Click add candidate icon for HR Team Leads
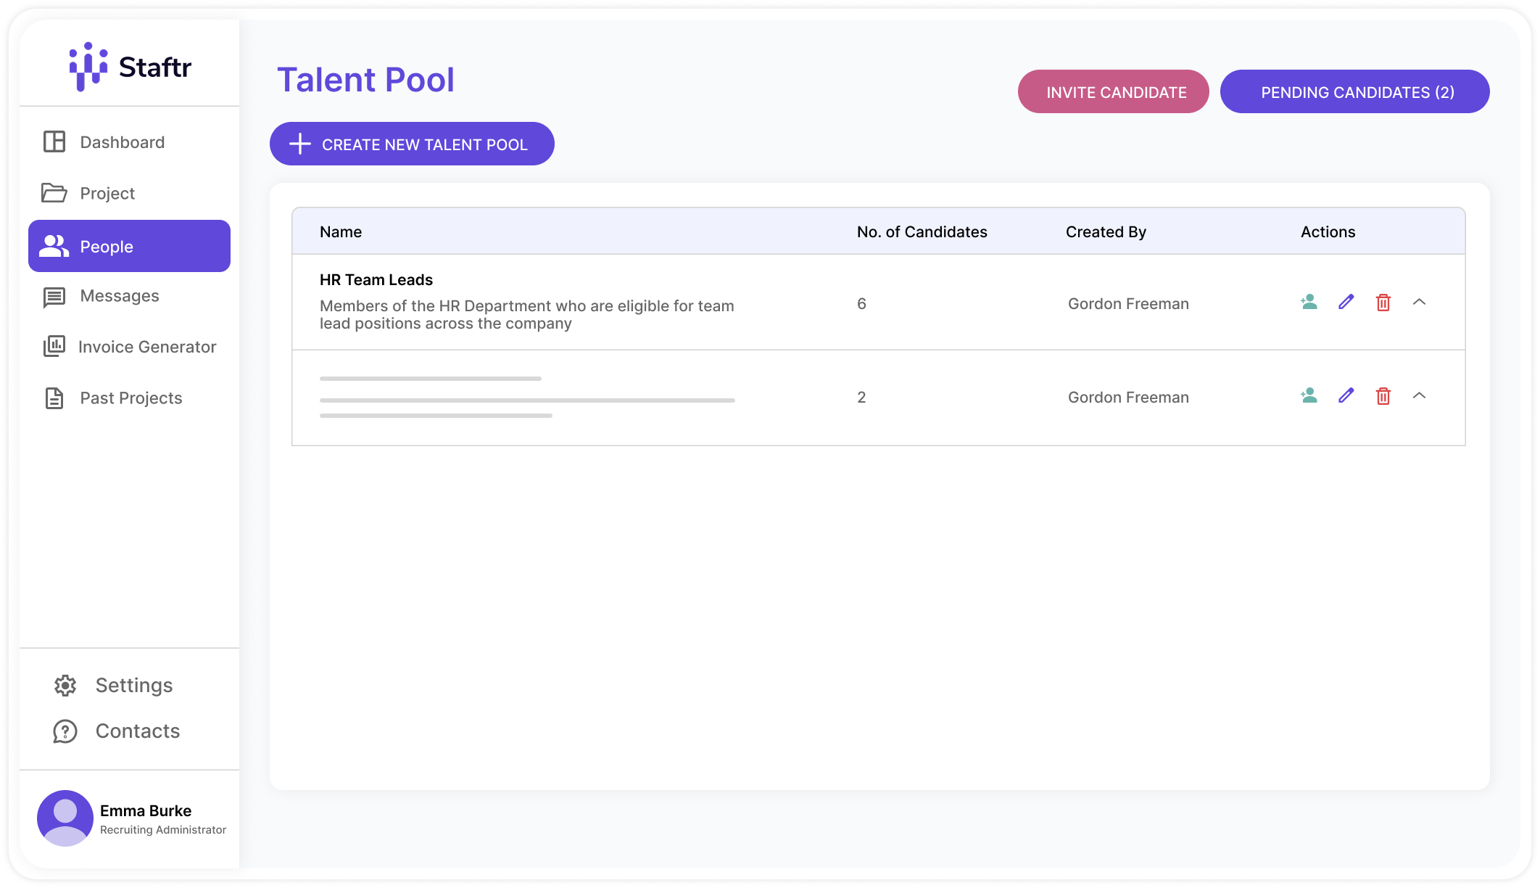The height and width of the screenshot is (888, 1540). (x=1309, y=303)
